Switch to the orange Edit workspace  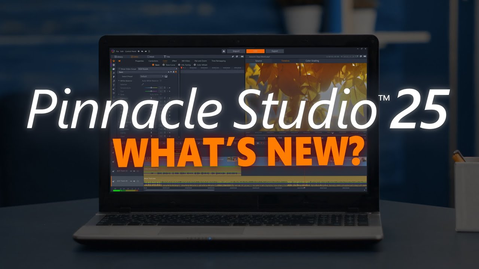coord(256,51)
